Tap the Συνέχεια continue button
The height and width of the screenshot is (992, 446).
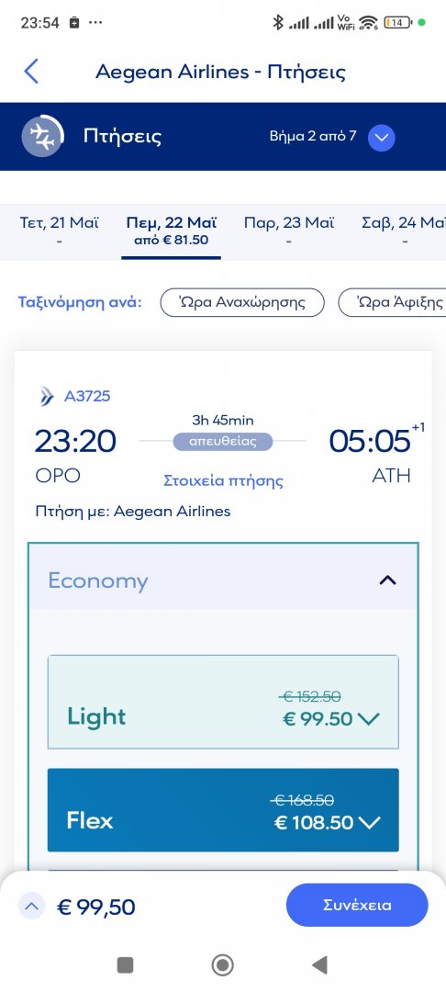point(357,906)
